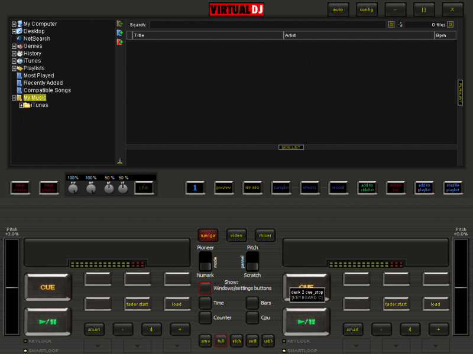
Task: Click inside the Search field
Action: (268, 25)
